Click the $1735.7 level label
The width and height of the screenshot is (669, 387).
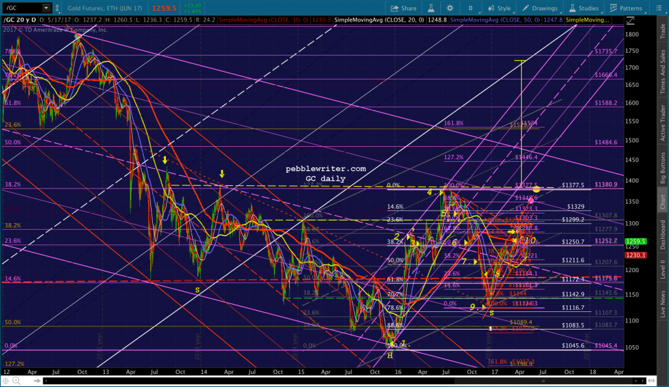pos(606,51)
